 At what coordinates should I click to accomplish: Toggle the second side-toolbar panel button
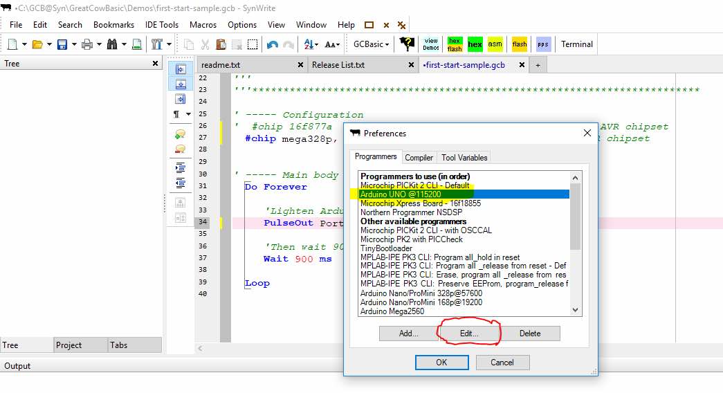[x=181, y=84]
